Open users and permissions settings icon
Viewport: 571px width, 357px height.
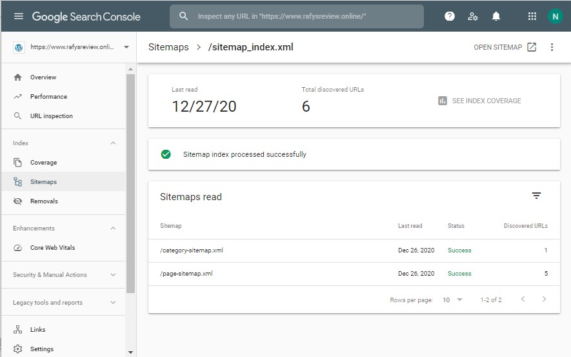point(473,16)
